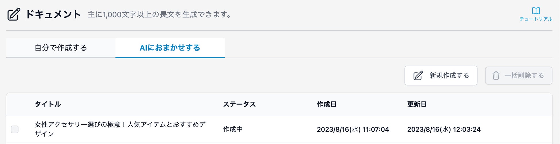Select the AIにおまかせする tab
The width and height of the screenshot is (560, 144).
[170, 48]
